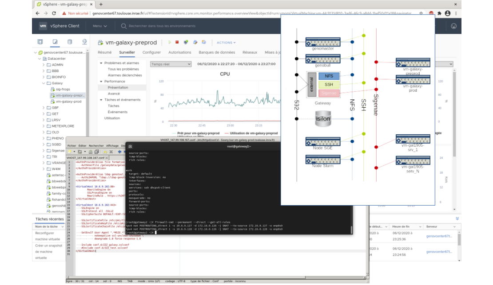This screenshot has width=493, height=285.
Task: Select sig-frogs VM in tree
Action: point(63,90)
